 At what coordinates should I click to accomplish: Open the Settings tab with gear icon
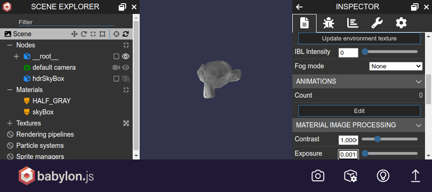[x=401, y=23]
